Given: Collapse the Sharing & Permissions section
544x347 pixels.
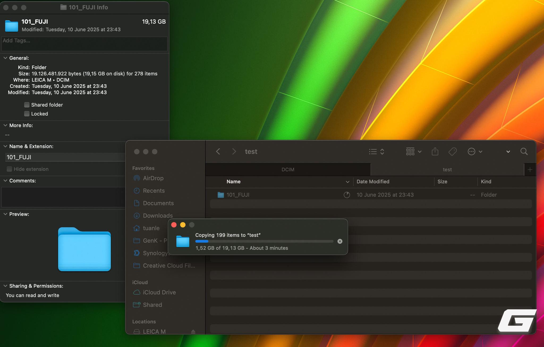Looking at the screenshot, I should pos(5,286).
